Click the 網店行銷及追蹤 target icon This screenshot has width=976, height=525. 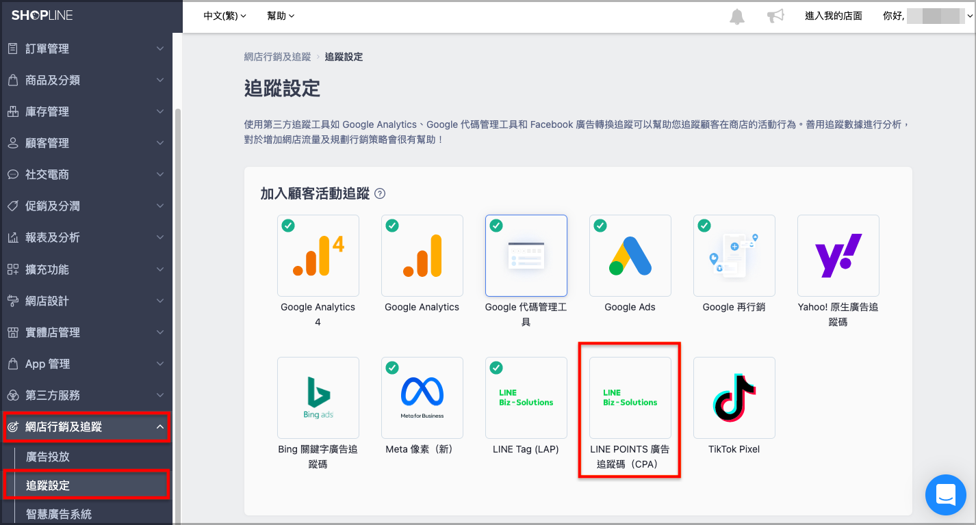(x=12, y=427)
